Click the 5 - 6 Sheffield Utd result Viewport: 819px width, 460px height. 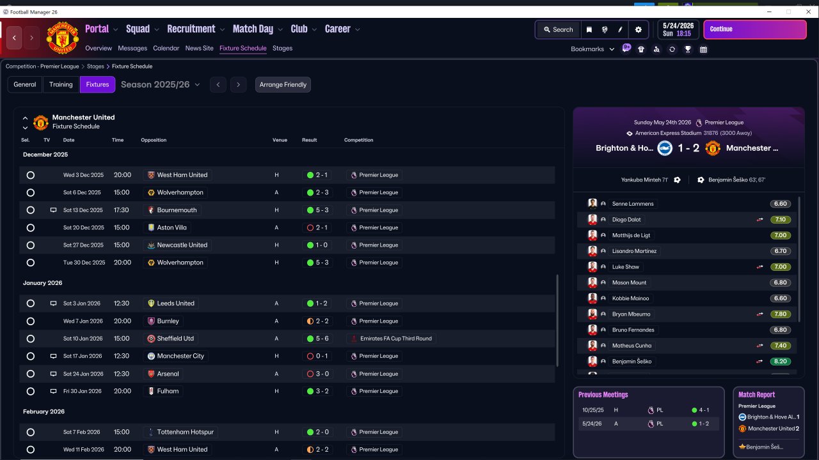(318, 339)
